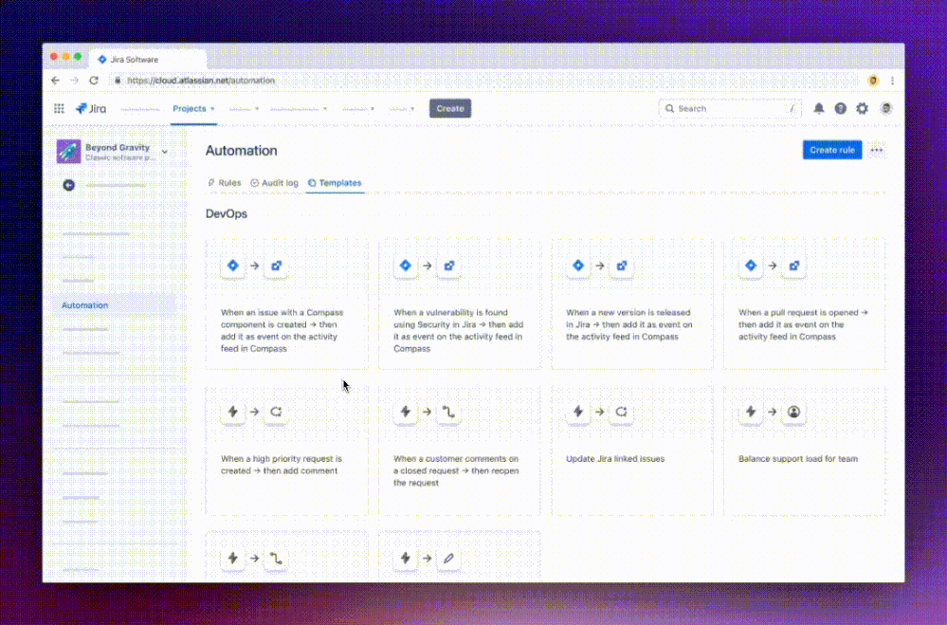Expand the Projects dropdown menu
The height and width of the screenshot is (625, 947).
[193, 109]
